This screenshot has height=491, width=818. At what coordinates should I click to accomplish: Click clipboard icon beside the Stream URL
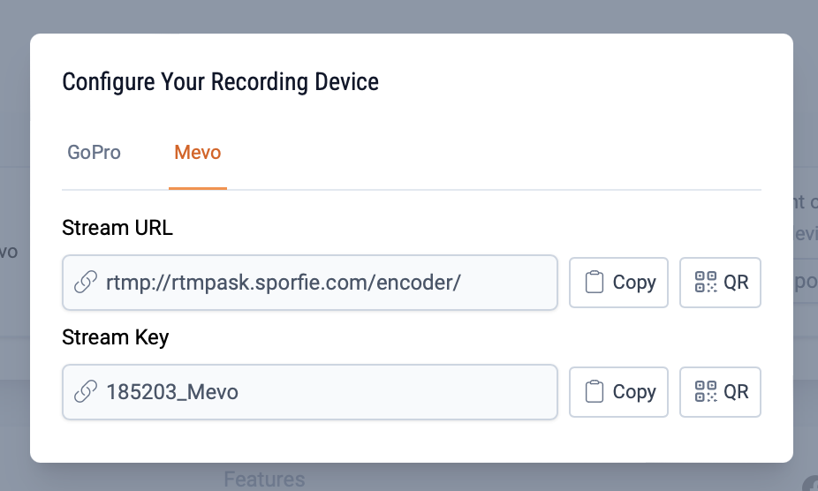click(x=595, y=283)
